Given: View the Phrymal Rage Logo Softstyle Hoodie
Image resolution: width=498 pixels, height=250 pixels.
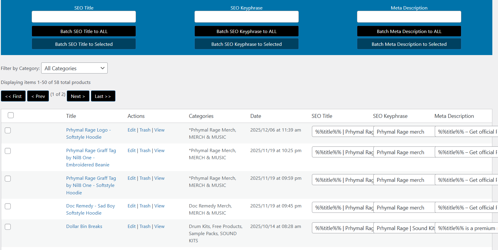Looking at the screenshot, I should 159,130.
